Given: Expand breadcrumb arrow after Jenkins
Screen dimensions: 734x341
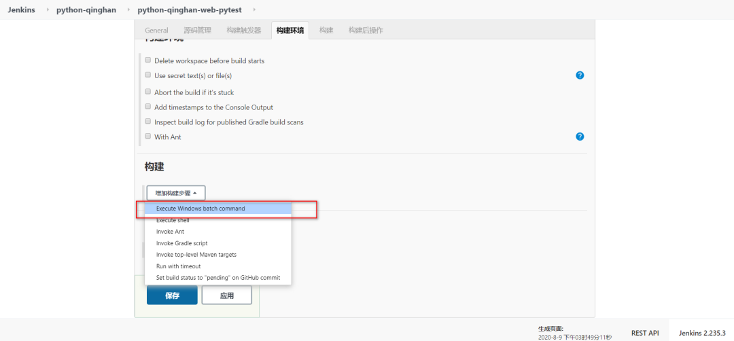Looking at the screenshot, I should 48,10.
